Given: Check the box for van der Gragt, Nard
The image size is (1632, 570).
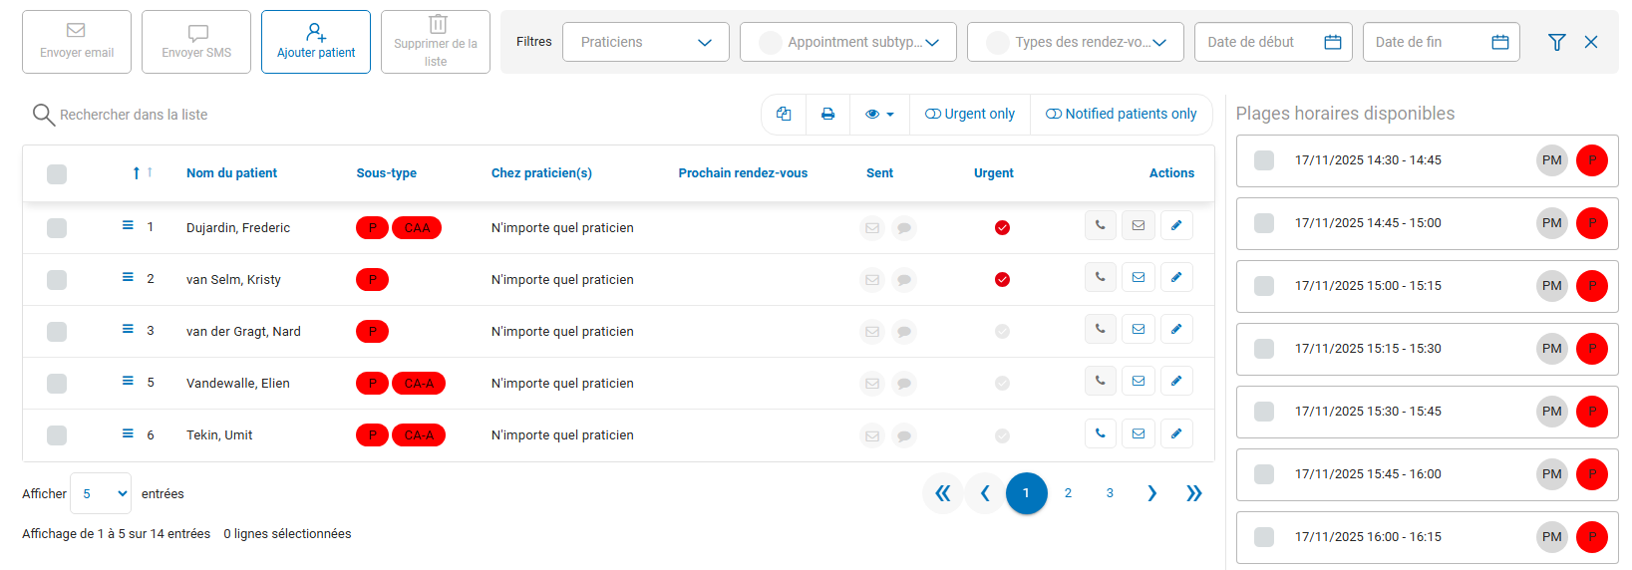Looking at the screenshot, I should pos(57,332).
